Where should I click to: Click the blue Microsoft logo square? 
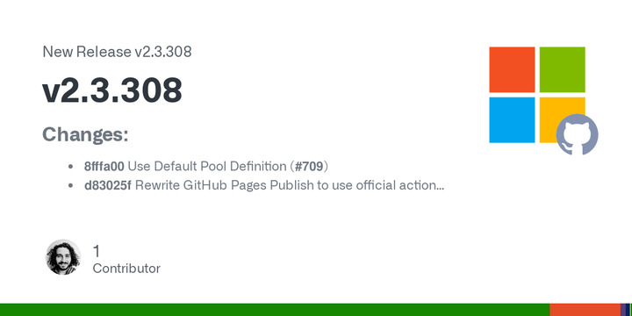tap(512, 119)
